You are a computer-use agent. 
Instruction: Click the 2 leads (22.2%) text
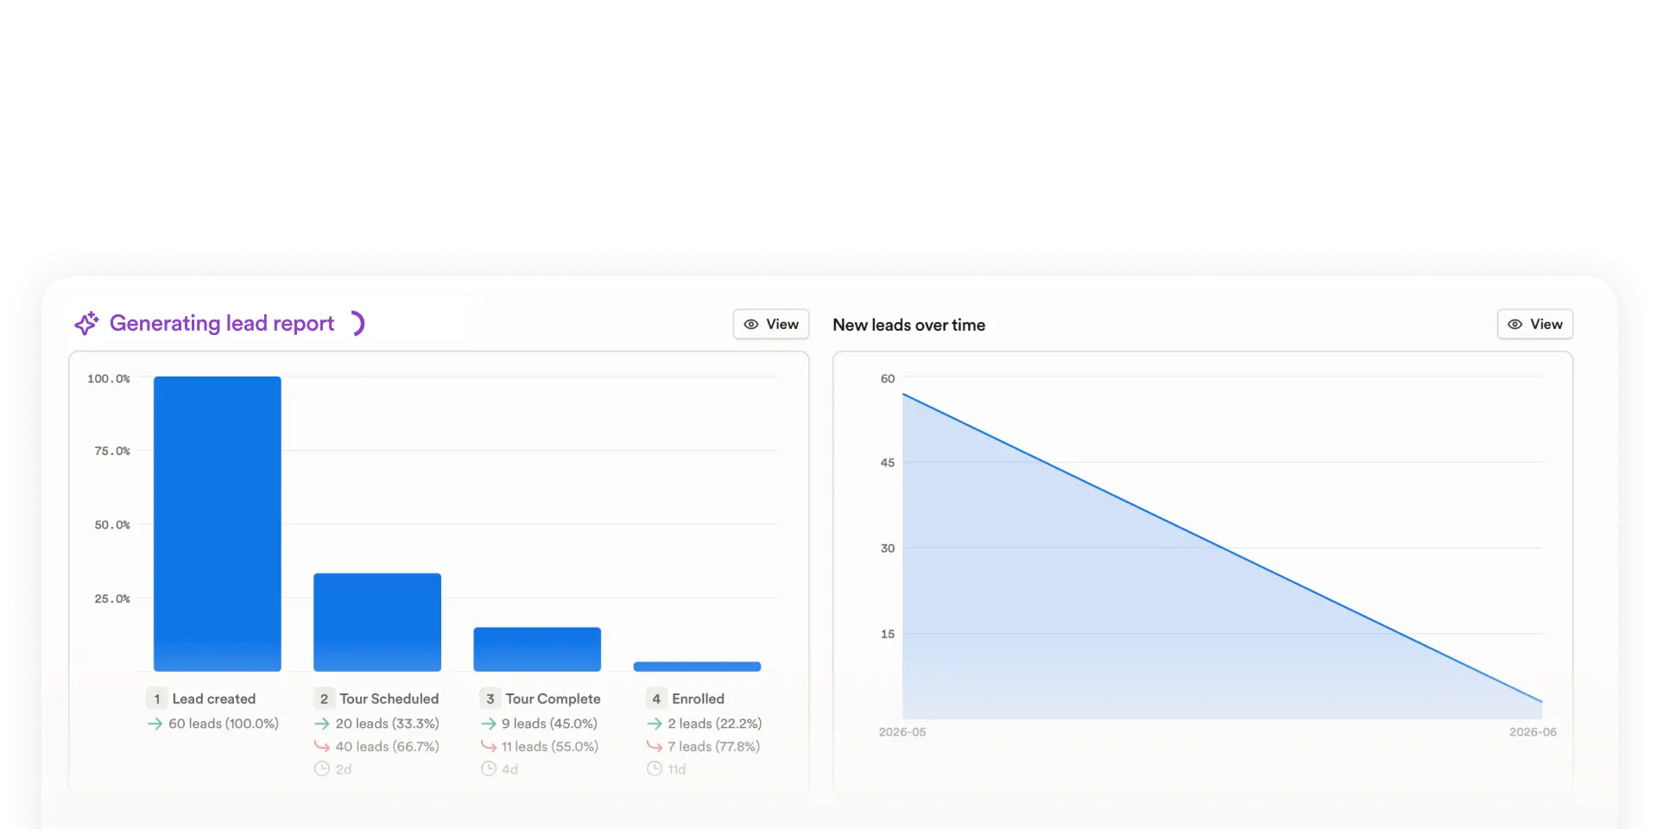coord(715,724)
